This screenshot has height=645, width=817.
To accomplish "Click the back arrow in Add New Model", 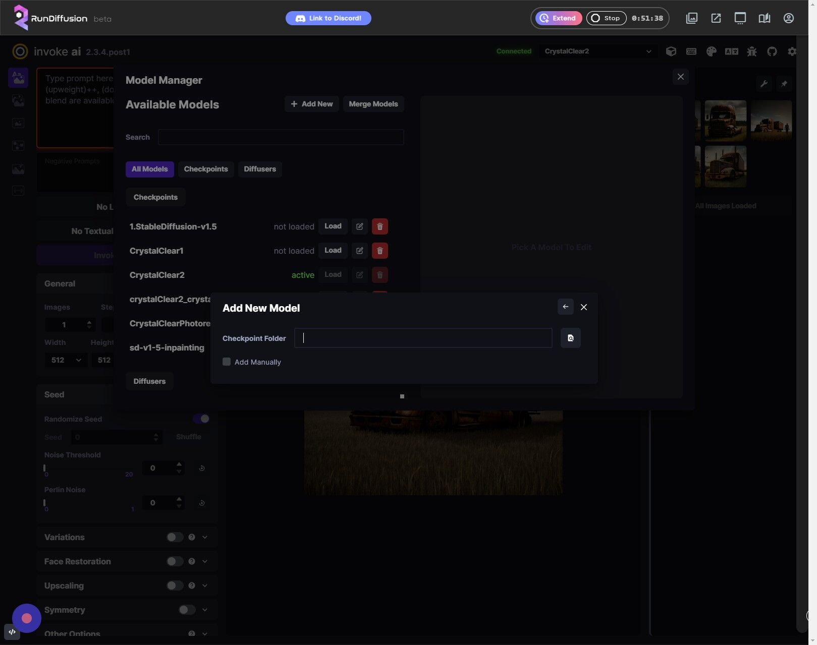I will [565, 307].
